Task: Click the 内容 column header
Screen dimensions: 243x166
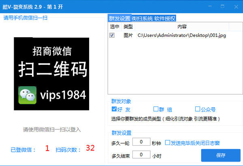Action: (182, 27)
